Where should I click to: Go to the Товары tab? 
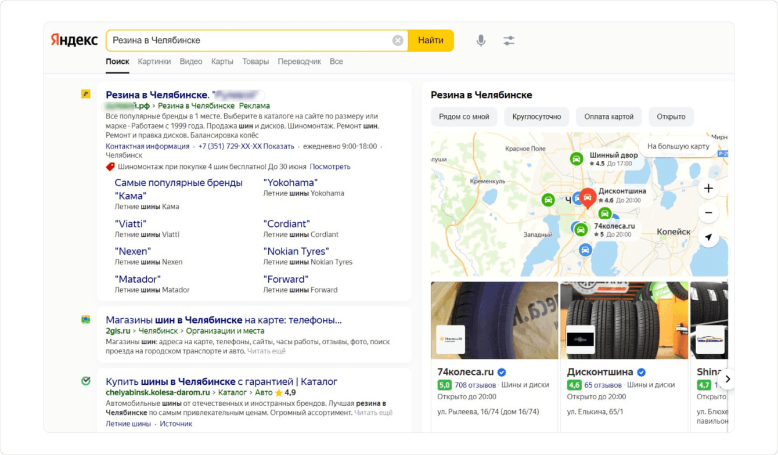(255, 62)
